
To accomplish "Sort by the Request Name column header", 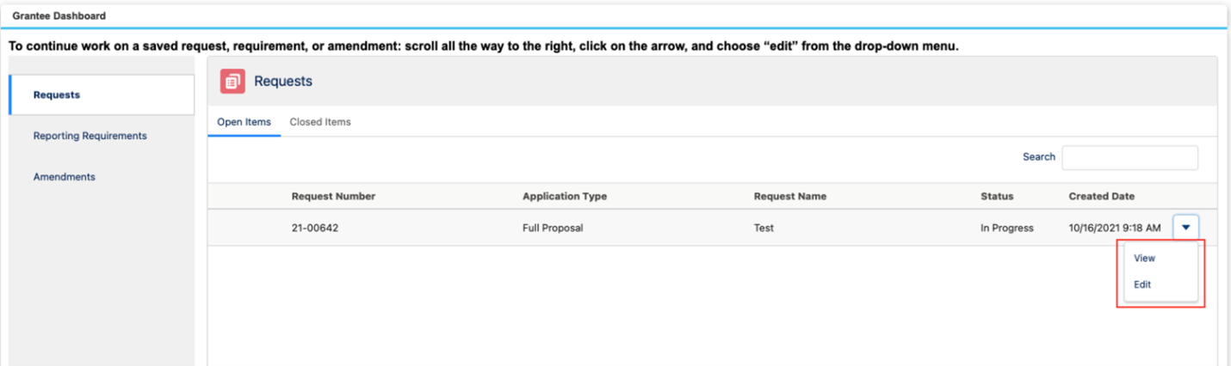I will (789, 197).
